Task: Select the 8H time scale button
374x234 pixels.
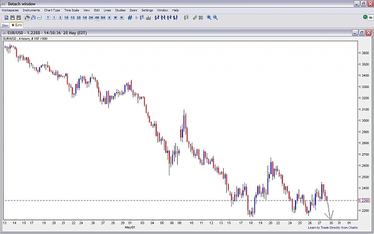Action: pos(103,17)
